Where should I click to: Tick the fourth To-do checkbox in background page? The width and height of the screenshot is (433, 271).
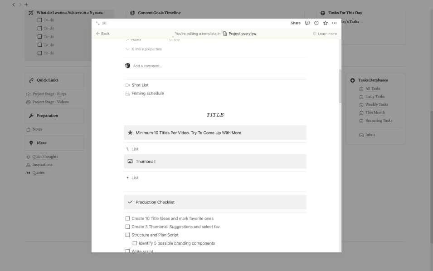[39, 45]
